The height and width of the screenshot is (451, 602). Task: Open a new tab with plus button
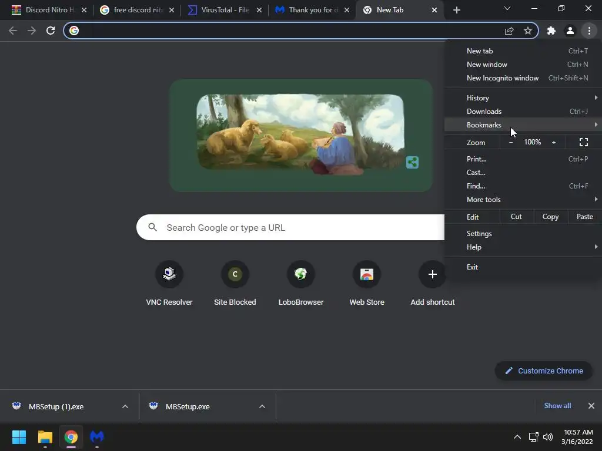click(456, 10)
